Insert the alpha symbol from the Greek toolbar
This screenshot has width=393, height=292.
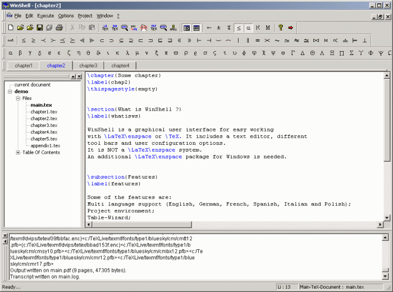(11, 53)
